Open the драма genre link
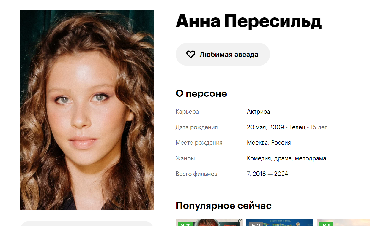 click(x=283, y=158)
